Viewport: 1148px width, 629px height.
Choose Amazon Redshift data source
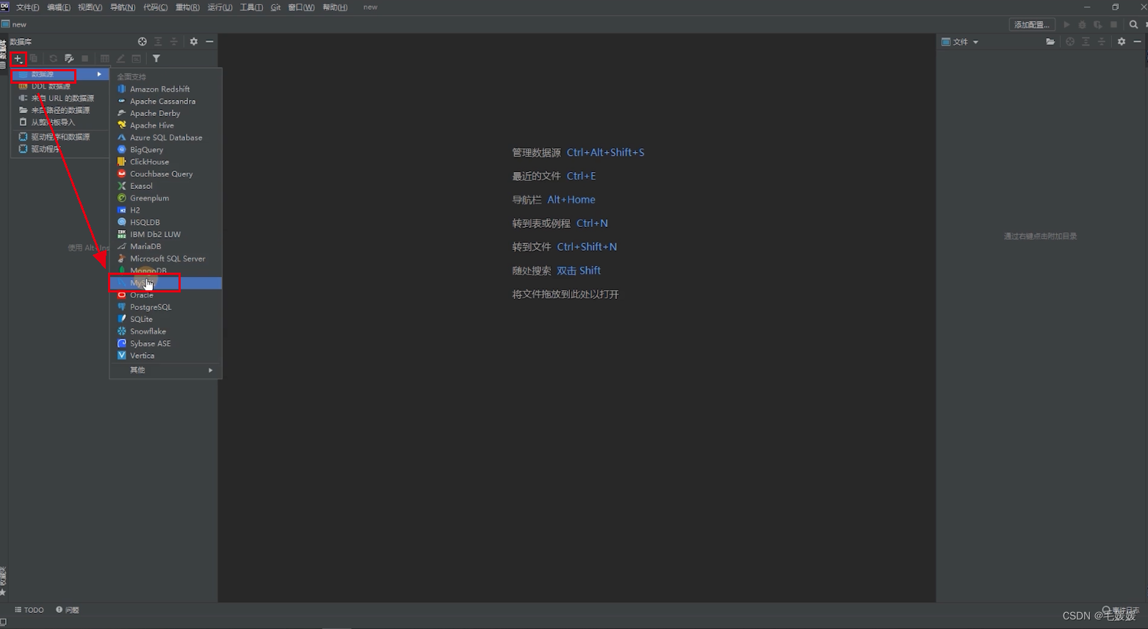click(166, 90)
